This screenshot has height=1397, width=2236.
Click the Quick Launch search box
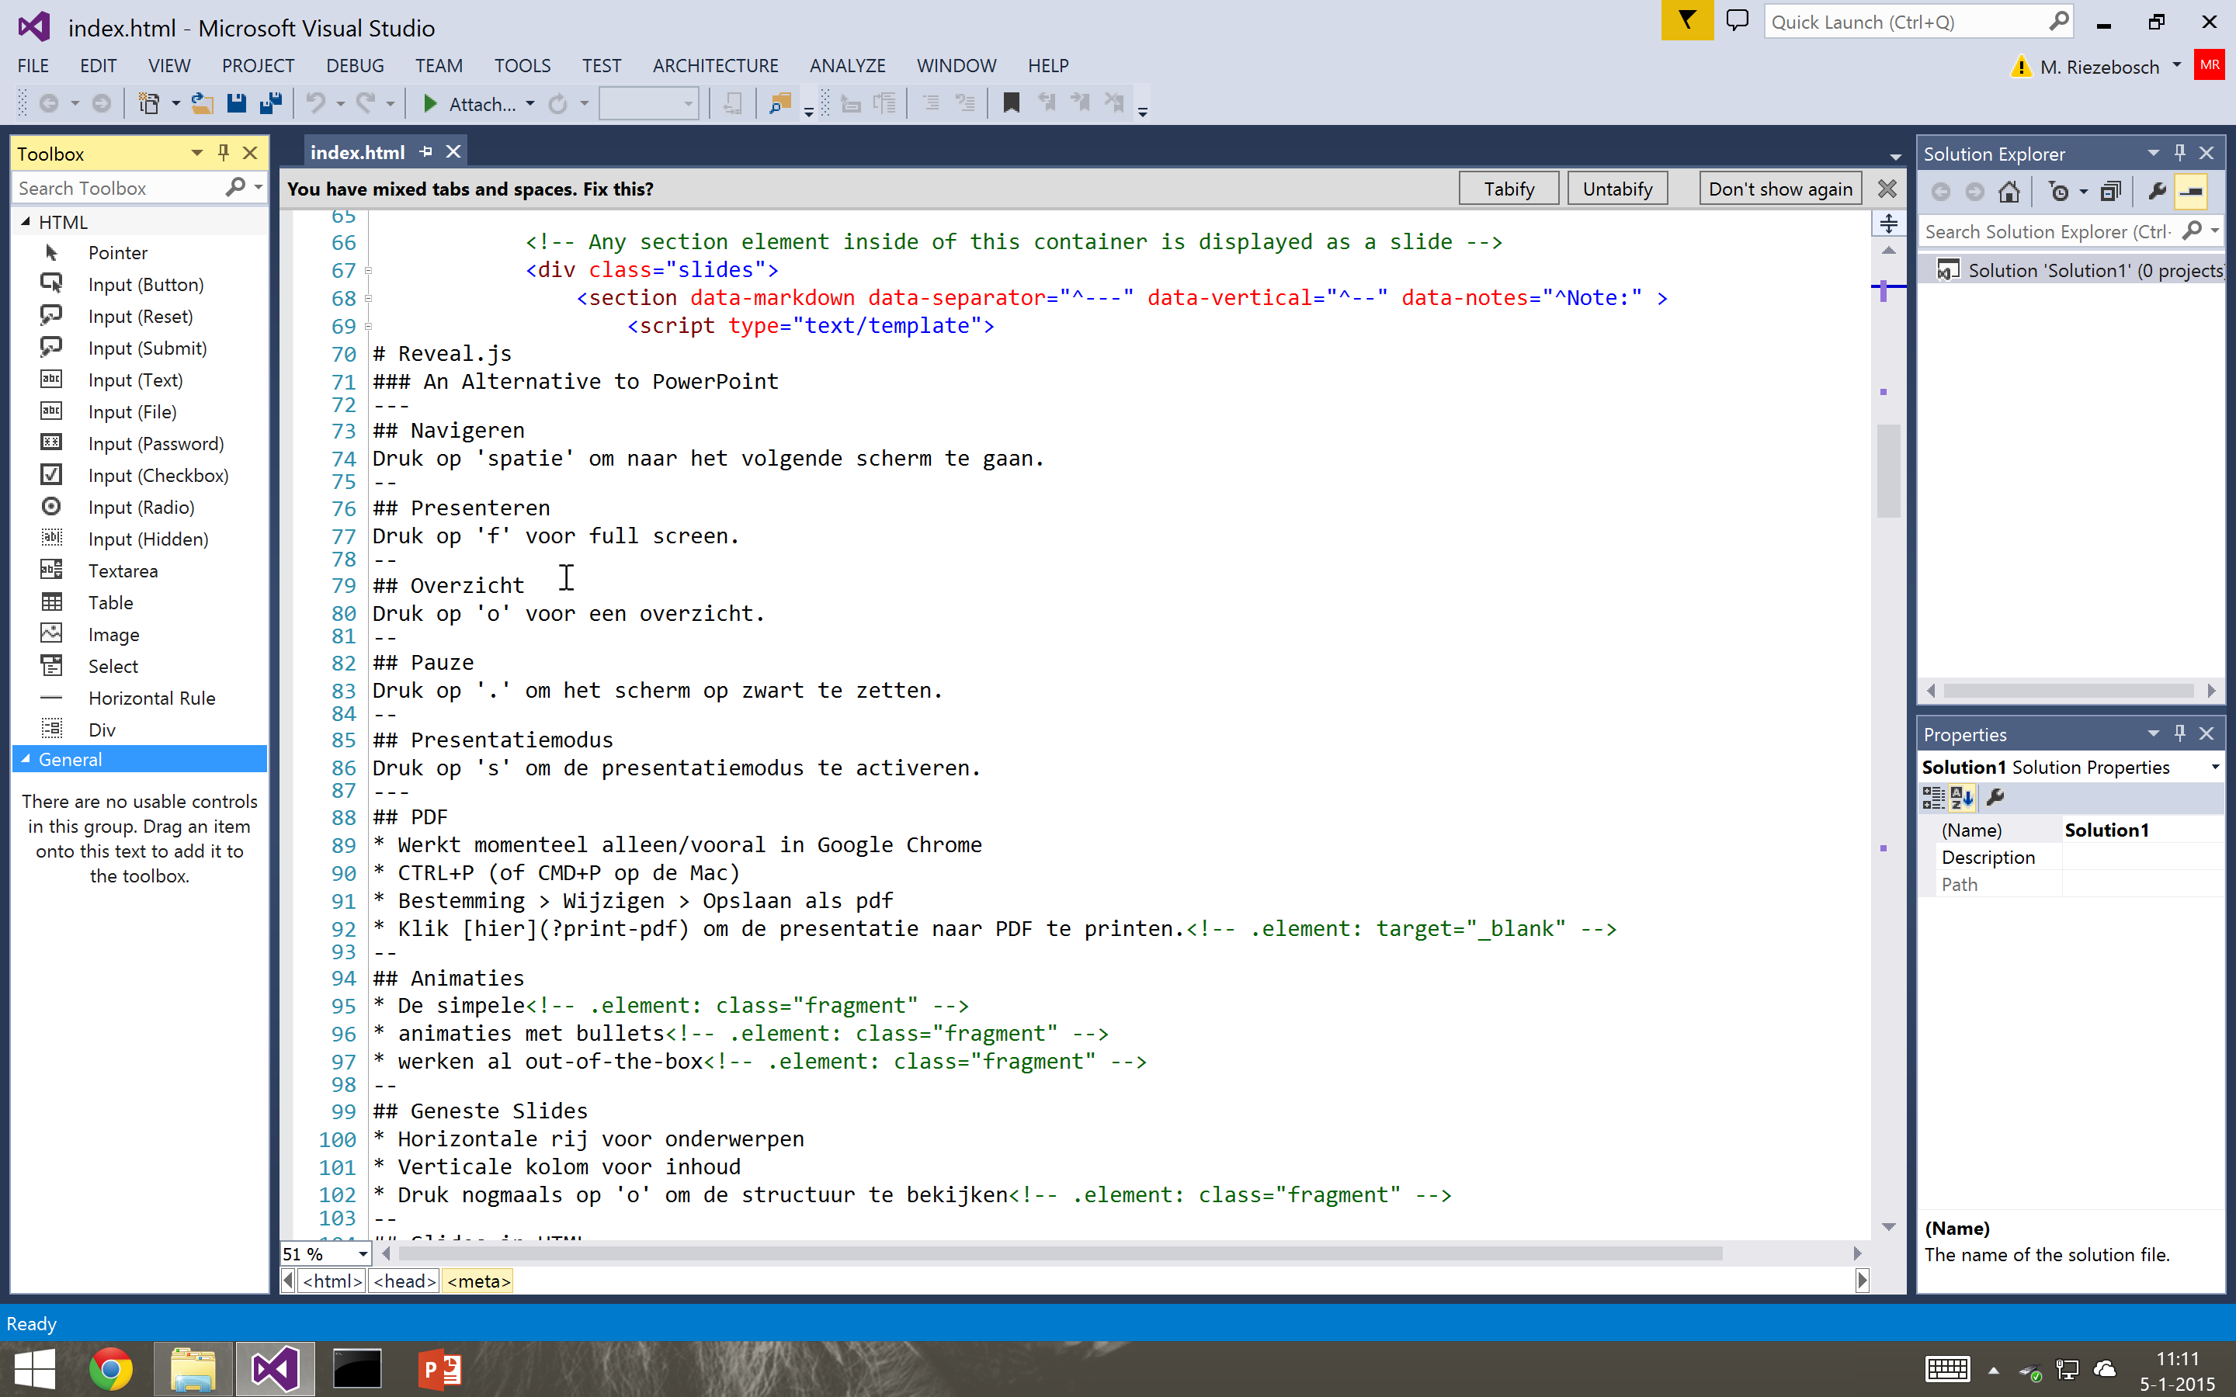click(x=1905, y=21)
